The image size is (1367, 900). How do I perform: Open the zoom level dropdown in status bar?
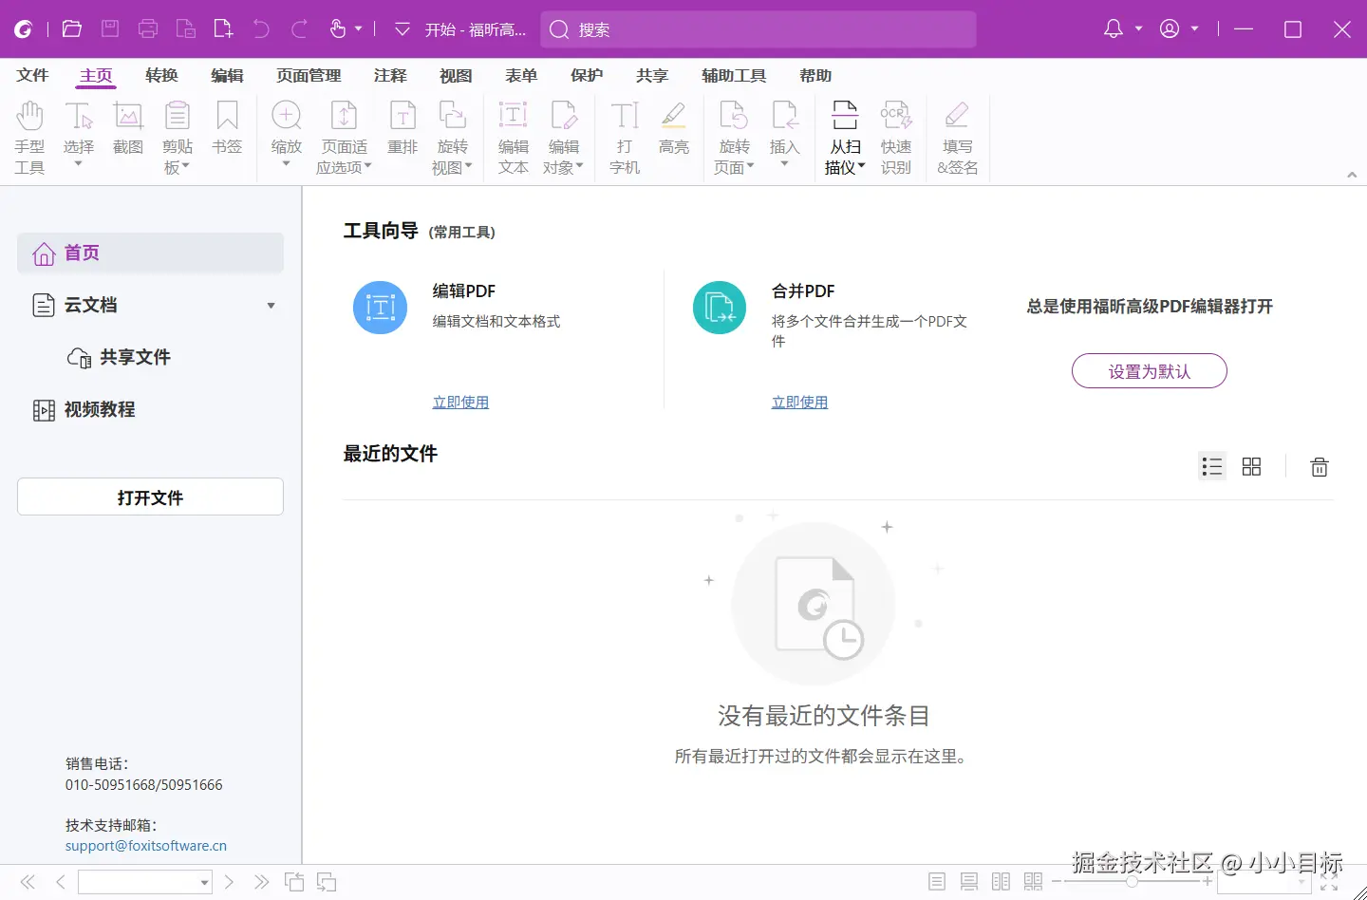[1302, 883]
